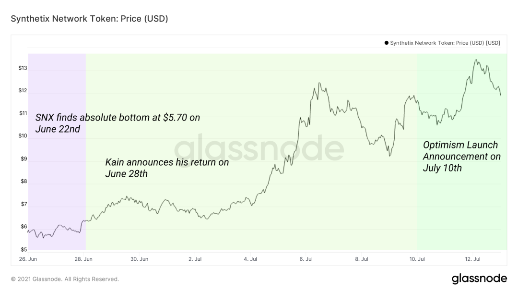Select the 26. Jun date label
518x292 pixels.
(x=28, y=259)
